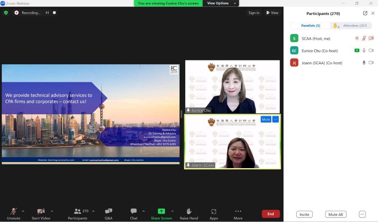Image resolution: width=378 pixels, height=222 pixels.
Task: Expand audio settings arrow next to Unmute
Action: coord(23,211)
